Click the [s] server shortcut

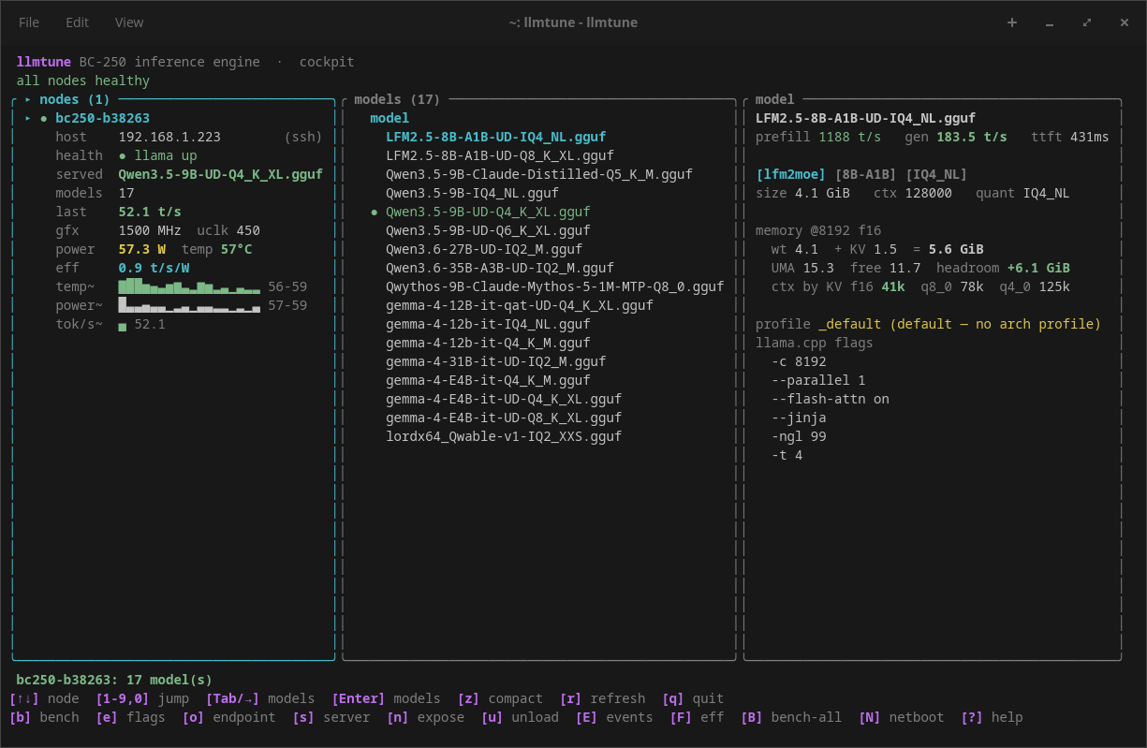point(331,717)
